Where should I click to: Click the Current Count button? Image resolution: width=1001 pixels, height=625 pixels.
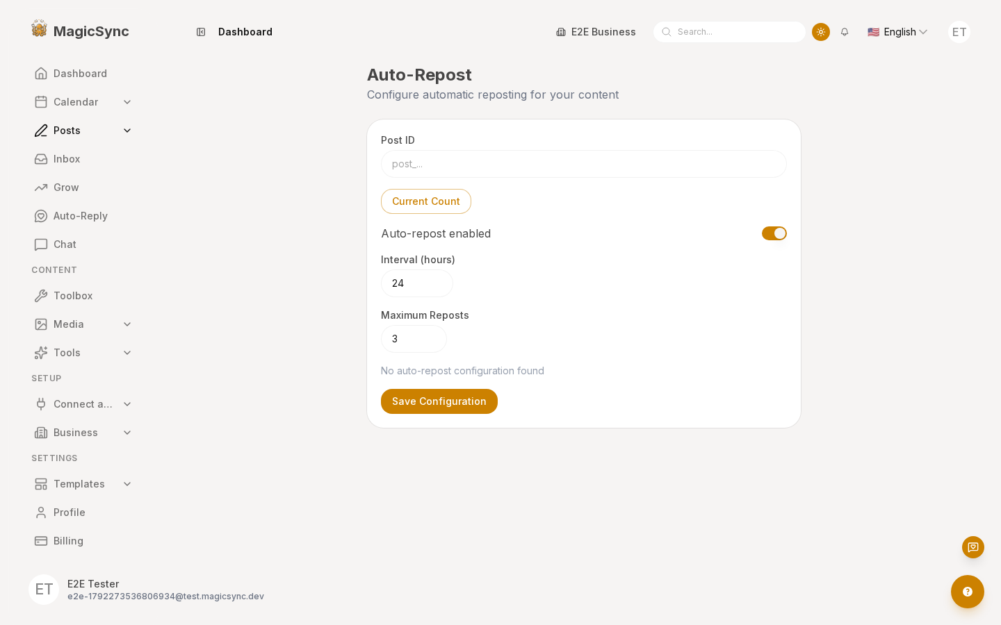point(426,201)
